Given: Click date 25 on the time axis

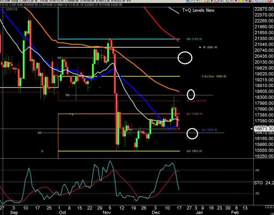Looking at the screenshot, I should click(50, 208).
